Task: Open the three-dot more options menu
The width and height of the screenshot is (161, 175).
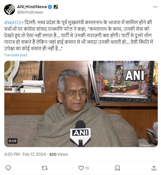Action: pyautogui.click(x=155, y=7)
